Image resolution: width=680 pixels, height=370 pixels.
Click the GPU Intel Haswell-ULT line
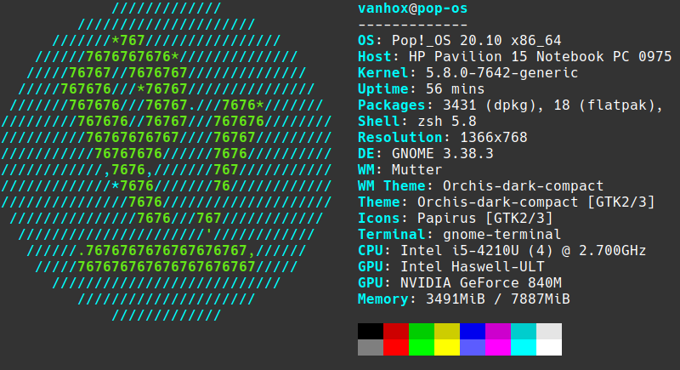tap(450, 266)
